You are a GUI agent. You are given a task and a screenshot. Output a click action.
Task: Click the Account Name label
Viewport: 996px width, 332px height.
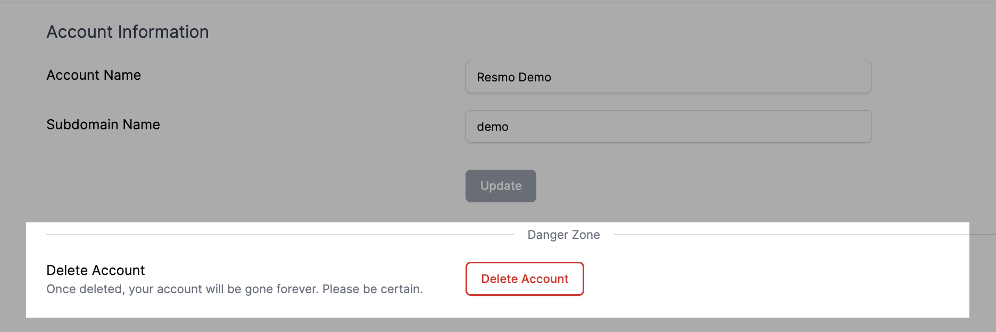tap(94, 75)
